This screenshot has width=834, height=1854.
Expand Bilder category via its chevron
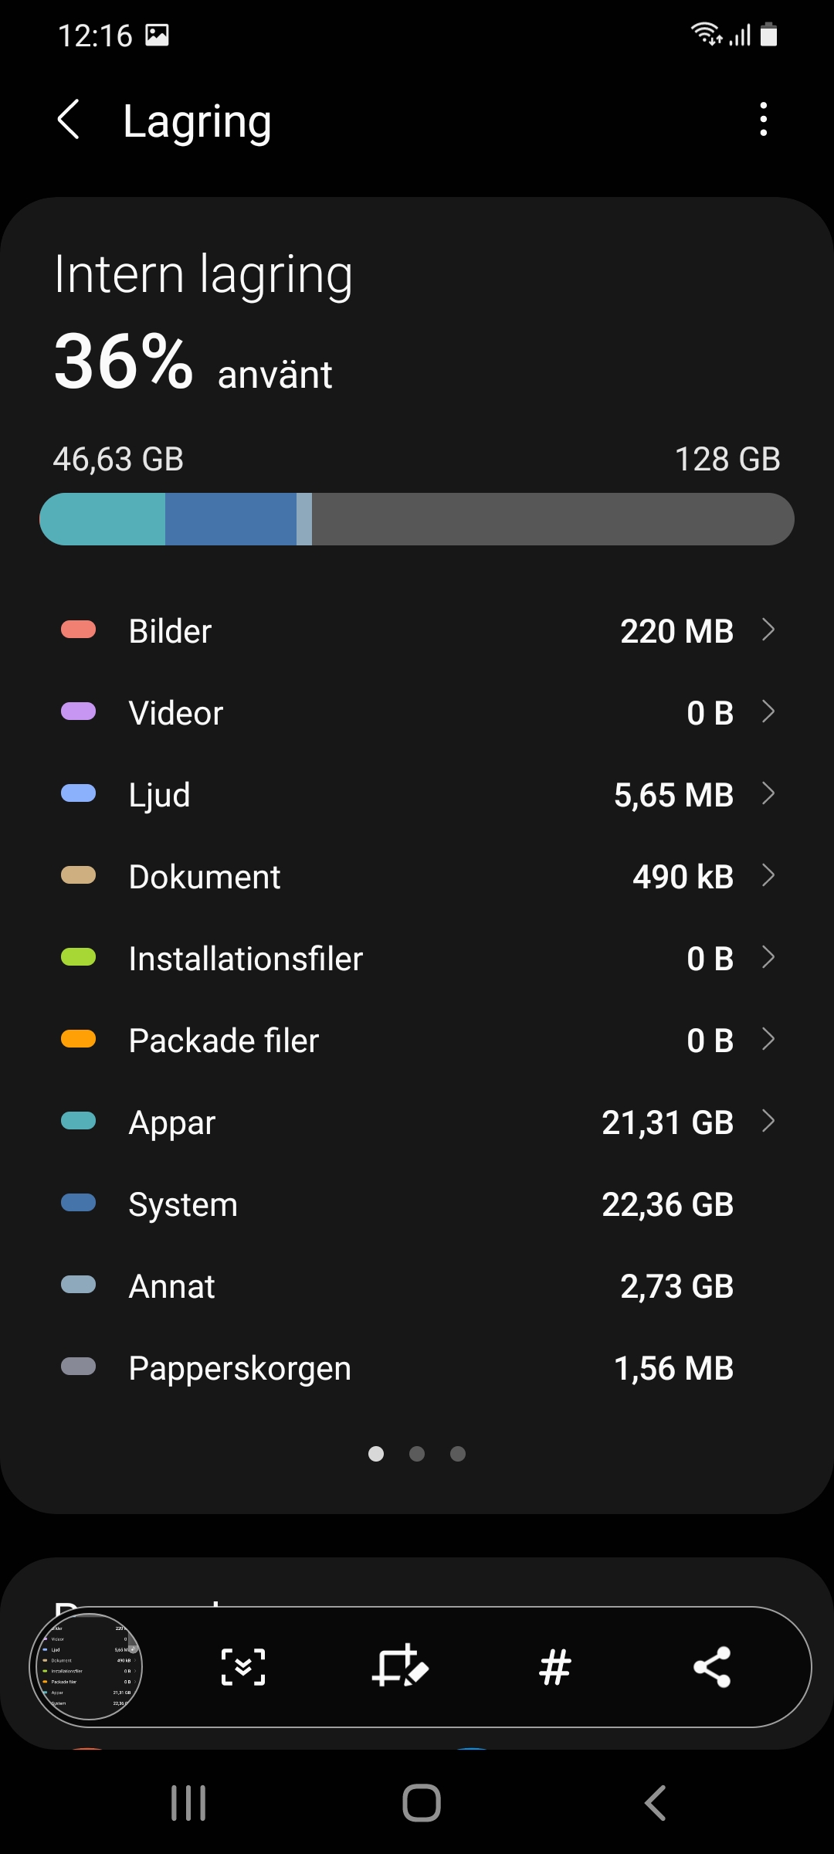768,630
